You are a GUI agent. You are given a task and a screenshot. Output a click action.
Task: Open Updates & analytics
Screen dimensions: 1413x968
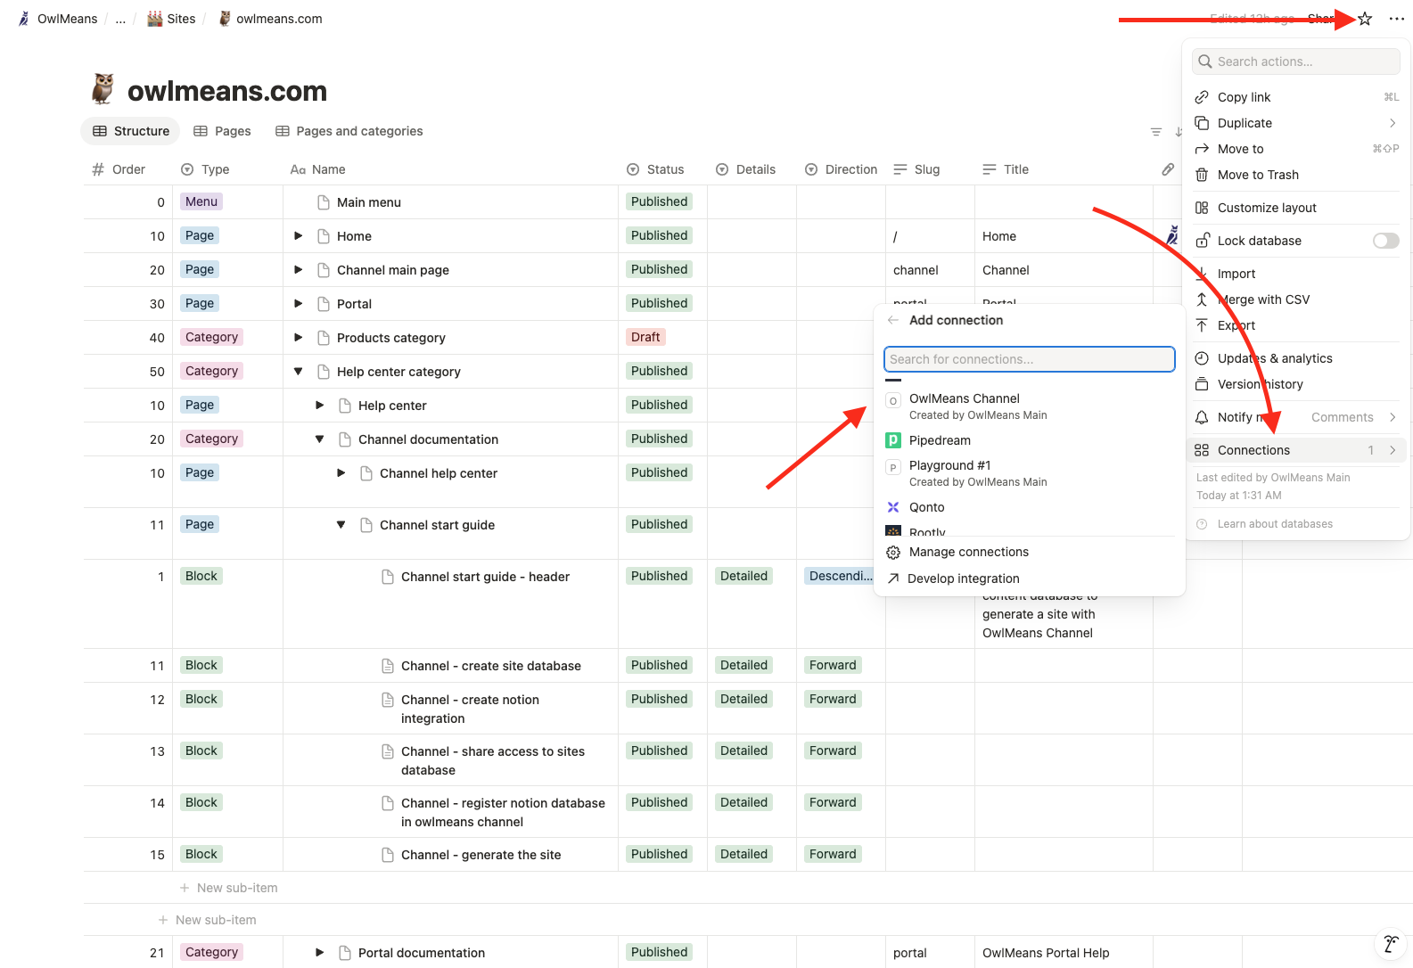pyautogui.click(x=1297, y=358)
